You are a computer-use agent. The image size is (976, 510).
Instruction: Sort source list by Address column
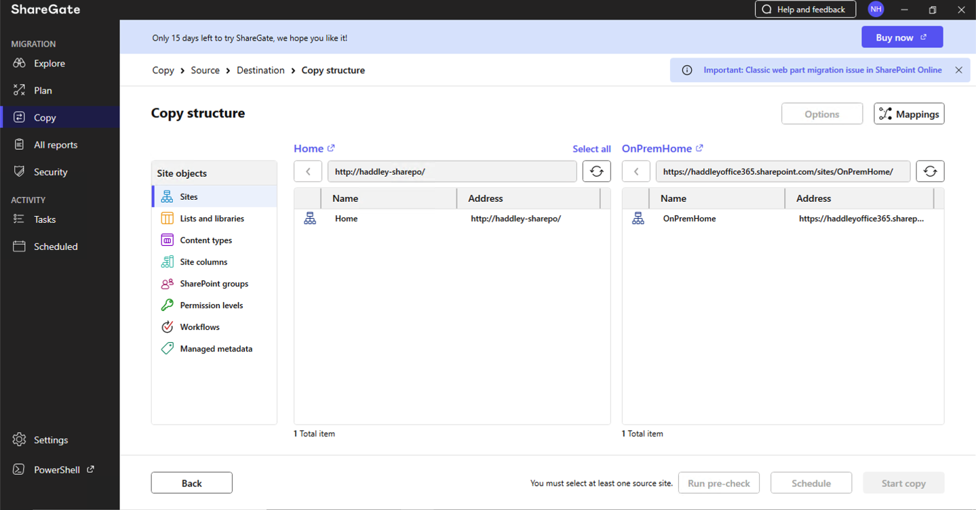pyautogui.click(x=529, y=198)
